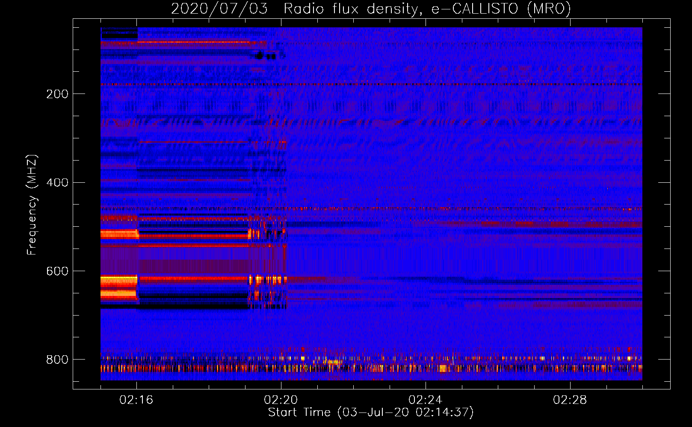Click the "800" frequency tick label

(57, 360)
